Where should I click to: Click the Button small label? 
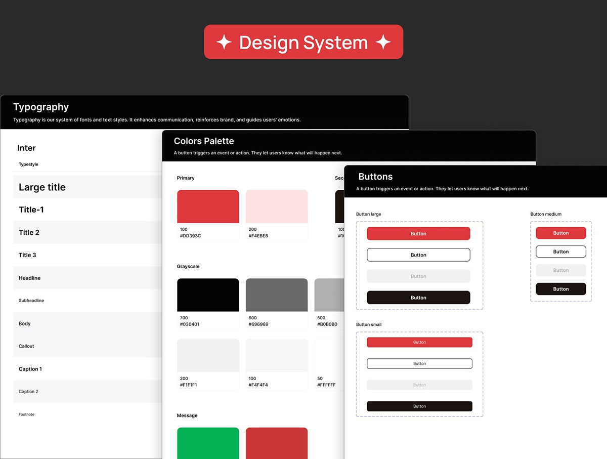(369, 324)
